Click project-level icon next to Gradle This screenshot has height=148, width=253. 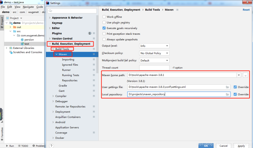94,86
